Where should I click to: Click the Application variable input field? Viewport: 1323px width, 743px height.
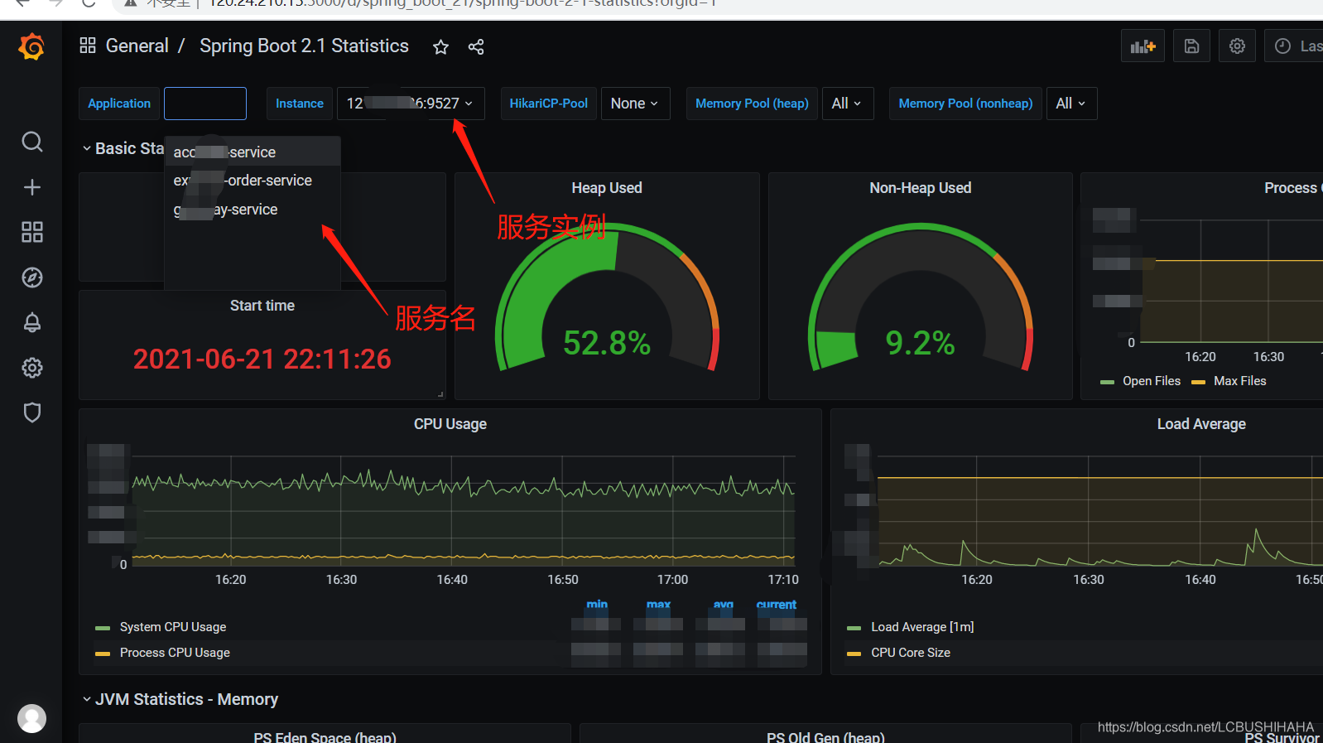click(205, 104)
